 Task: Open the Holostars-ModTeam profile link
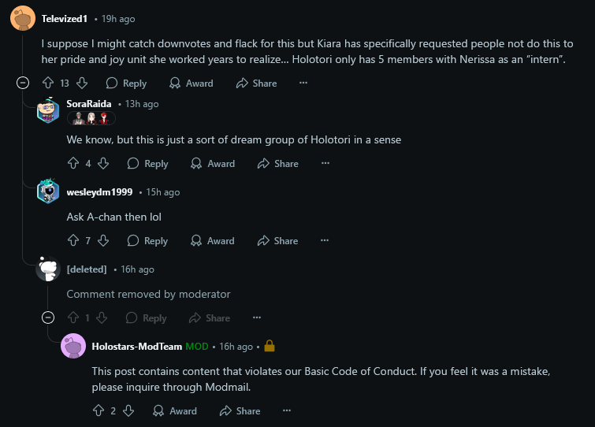(137, 346)
